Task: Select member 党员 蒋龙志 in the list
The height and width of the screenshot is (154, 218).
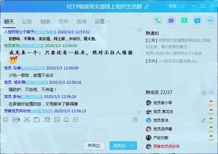Action: (x=163, y=112)
